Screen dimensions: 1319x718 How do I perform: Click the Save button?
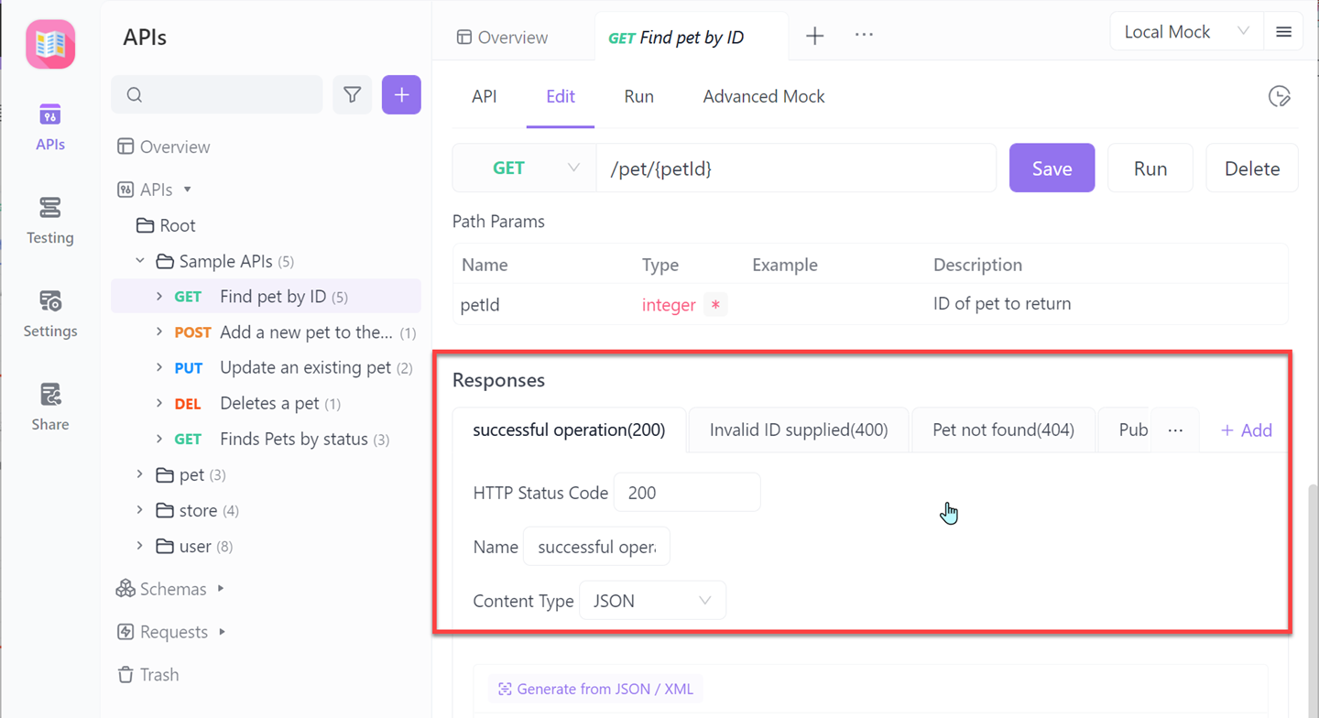pyautogui.click(x=1052, y=169)
